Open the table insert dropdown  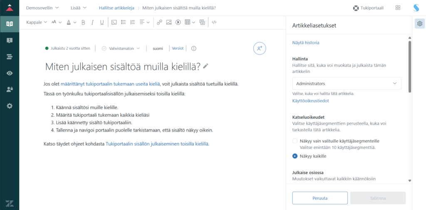tap(190, 22)
